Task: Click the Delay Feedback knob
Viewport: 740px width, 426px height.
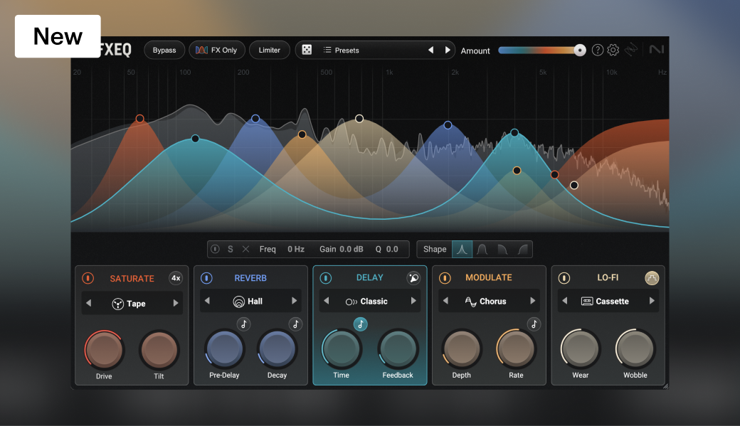Action: (x=398, y=349)
